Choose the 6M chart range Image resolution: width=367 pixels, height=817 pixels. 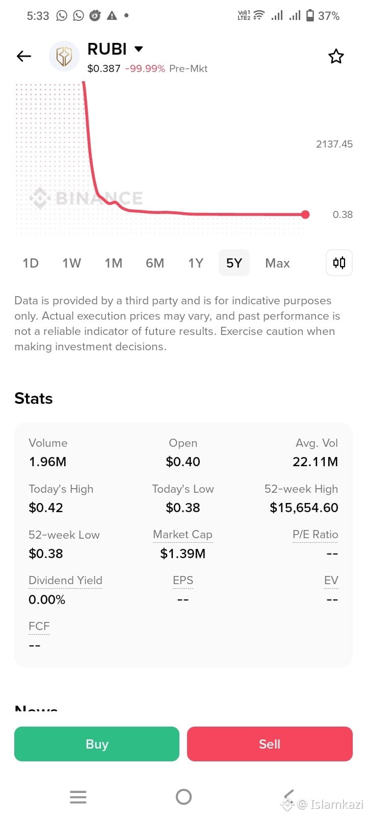[x=155, y=263]
